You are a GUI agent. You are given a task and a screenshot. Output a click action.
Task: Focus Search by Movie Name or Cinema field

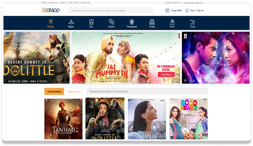point(147,92)
